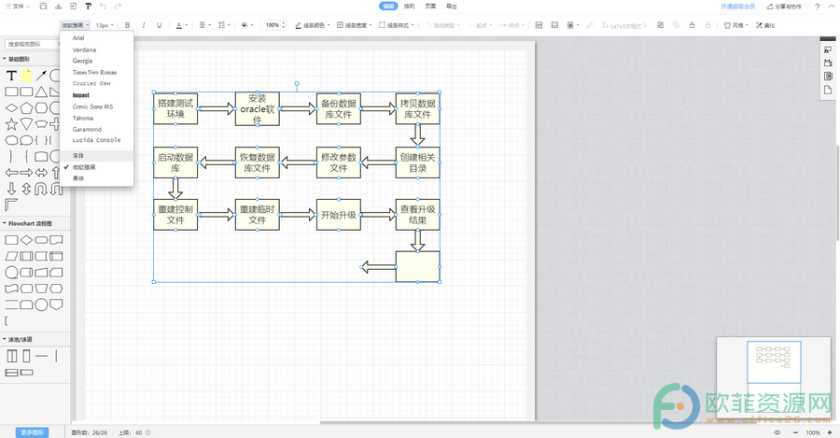
Task: Switch to the 页面 tab
Action: click(x=430, y=7)
